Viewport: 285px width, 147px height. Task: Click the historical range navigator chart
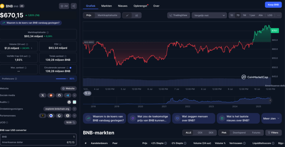pos(177,101)
